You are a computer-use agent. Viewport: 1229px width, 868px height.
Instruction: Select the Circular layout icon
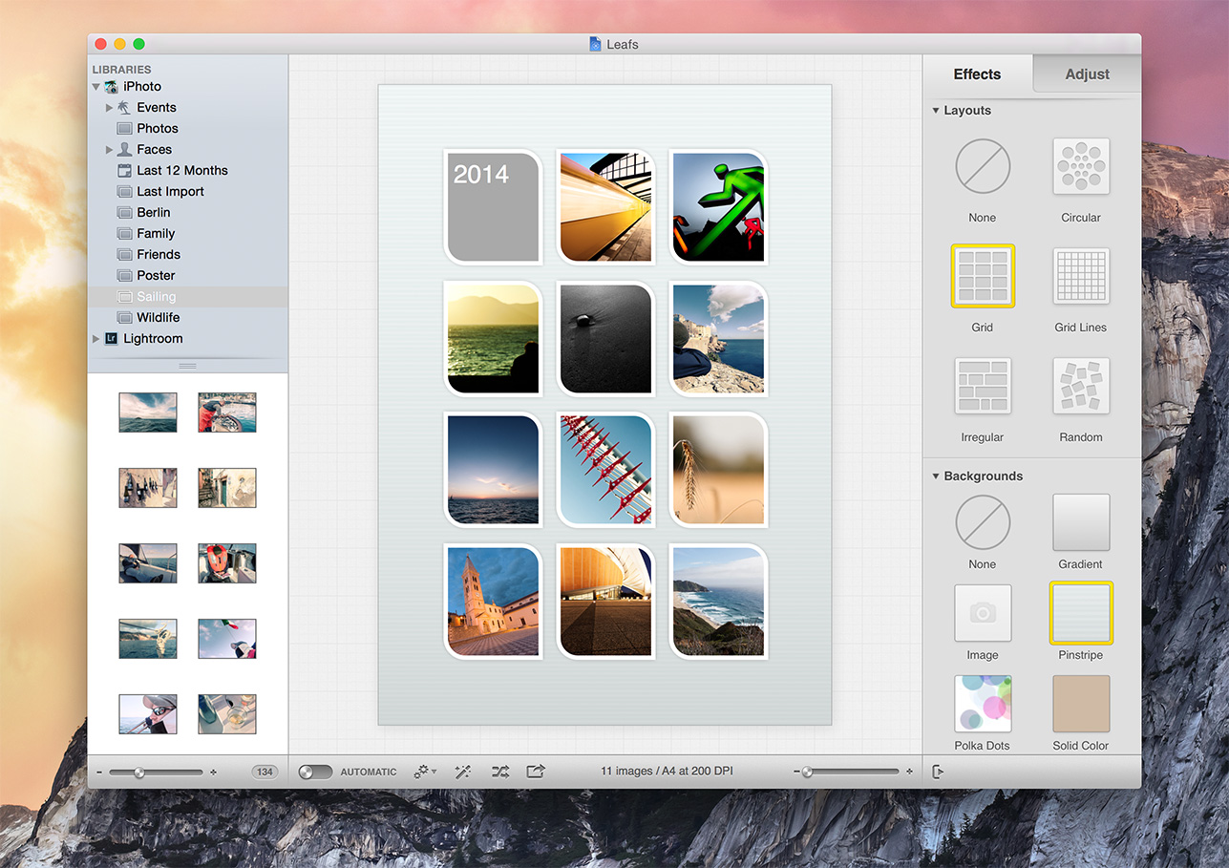(x=1080, y=168)
